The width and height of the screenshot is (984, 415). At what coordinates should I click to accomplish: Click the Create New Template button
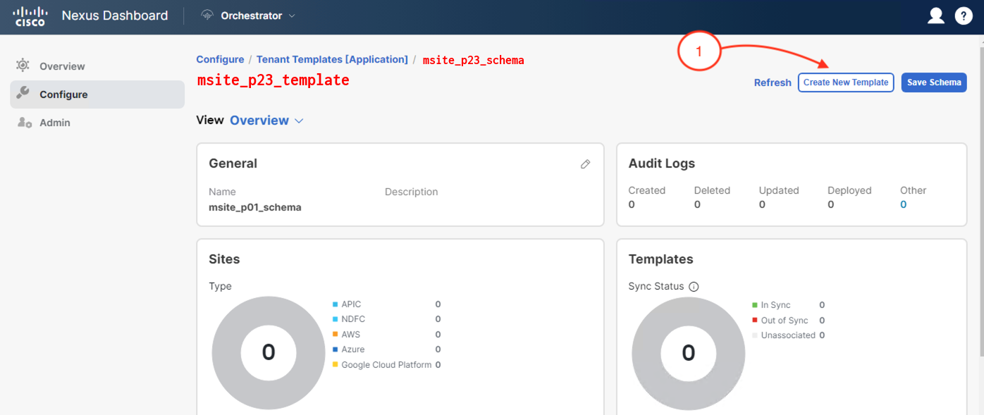[846, 82]
